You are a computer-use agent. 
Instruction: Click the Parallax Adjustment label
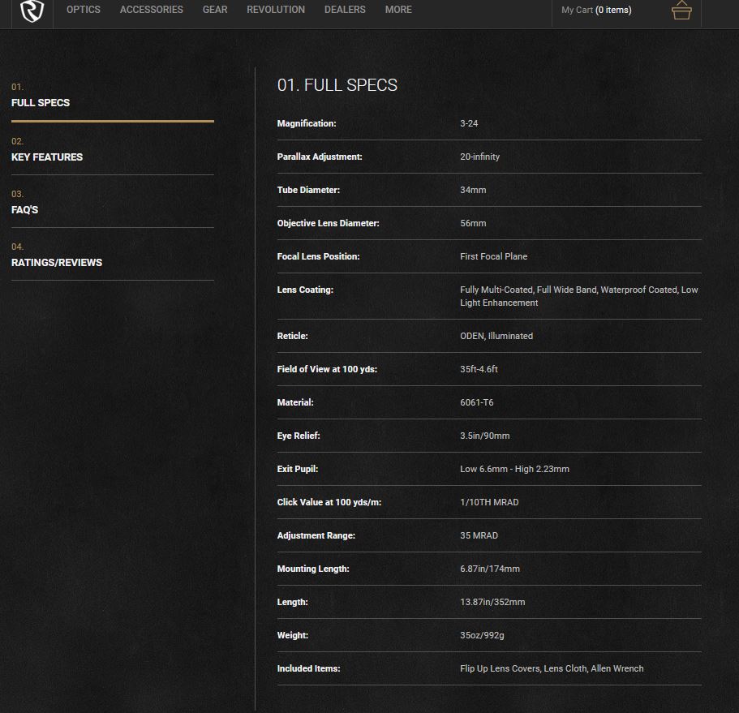pos(320,157)
